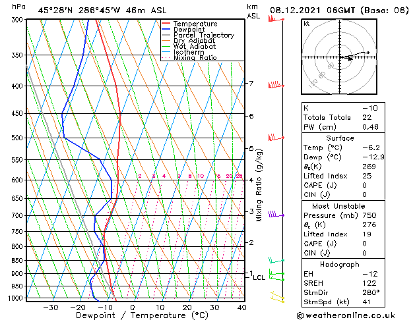The image size is (415, 320).
Task: Click the K index value '-10'
Action: pyautogui.click(x=370, y=108)
